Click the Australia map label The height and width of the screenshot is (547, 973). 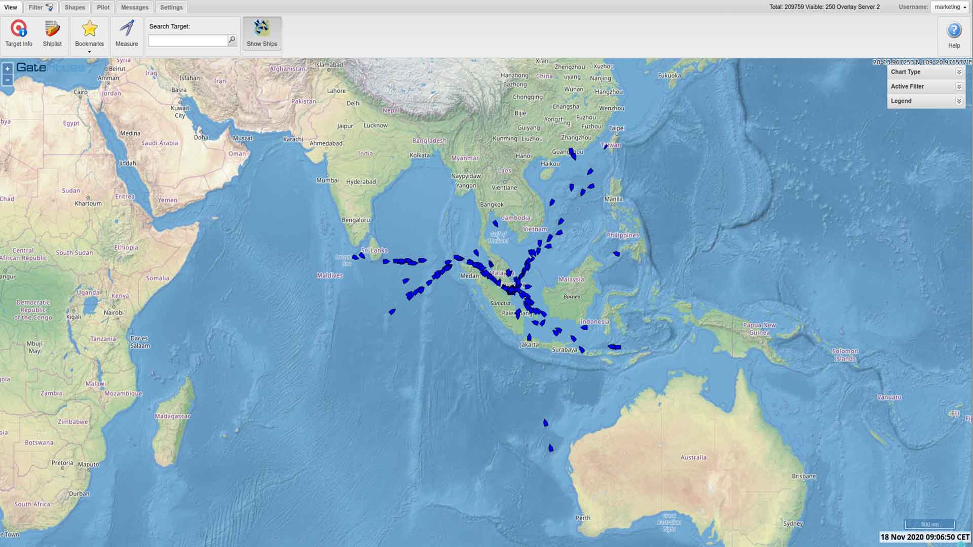[x=693, y=457]
